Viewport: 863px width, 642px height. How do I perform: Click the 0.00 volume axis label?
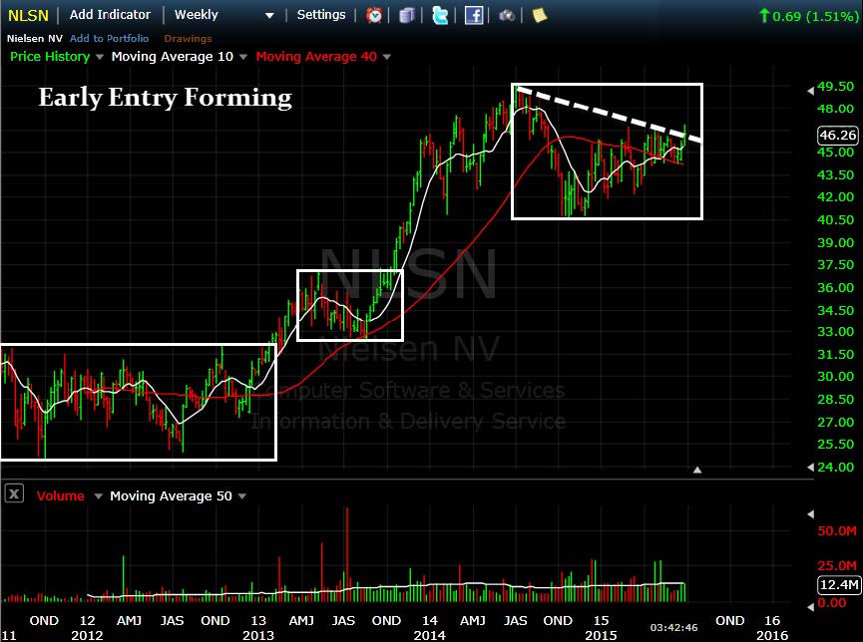click(x=832, y=603)
